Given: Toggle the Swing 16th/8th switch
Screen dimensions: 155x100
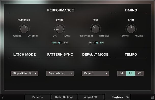Looking at the screenshot, I should pos(60,43).
